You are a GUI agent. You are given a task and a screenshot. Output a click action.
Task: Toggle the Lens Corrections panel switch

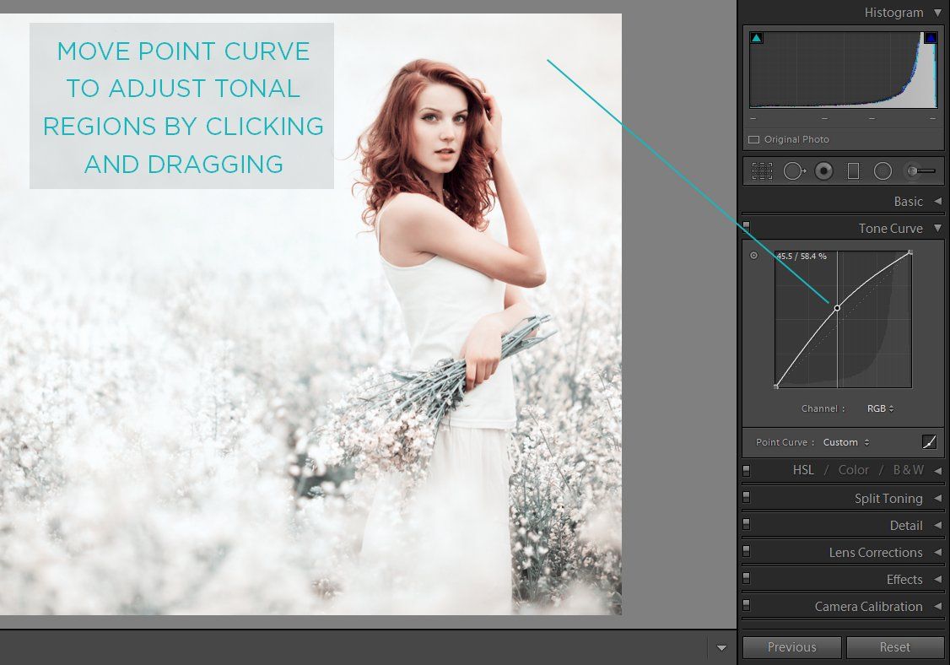(x=747, y=551)
